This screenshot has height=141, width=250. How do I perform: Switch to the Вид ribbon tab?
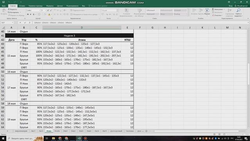tap(83, 6)
